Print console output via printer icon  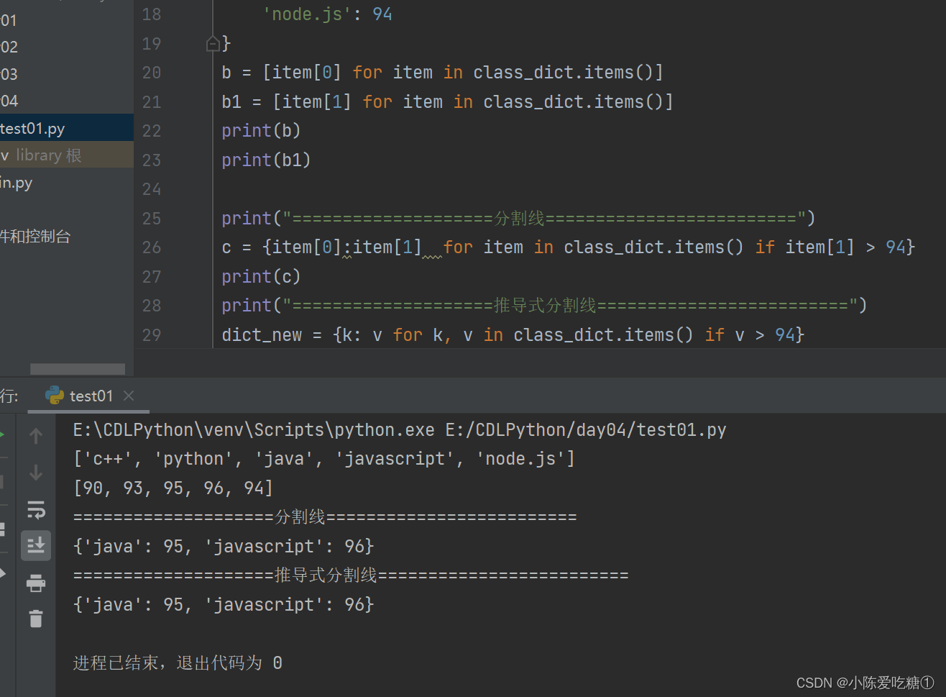pos(36,583)
